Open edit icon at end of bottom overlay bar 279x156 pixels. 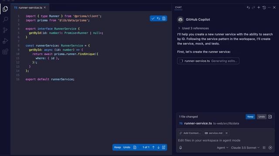click(x=164, y=147)
